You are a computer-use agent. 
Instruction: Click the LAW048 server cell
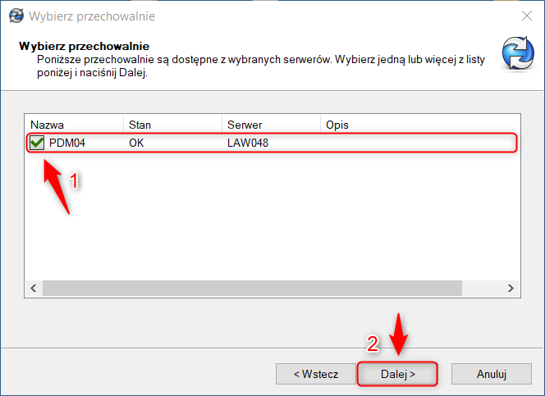click(248, 143)
